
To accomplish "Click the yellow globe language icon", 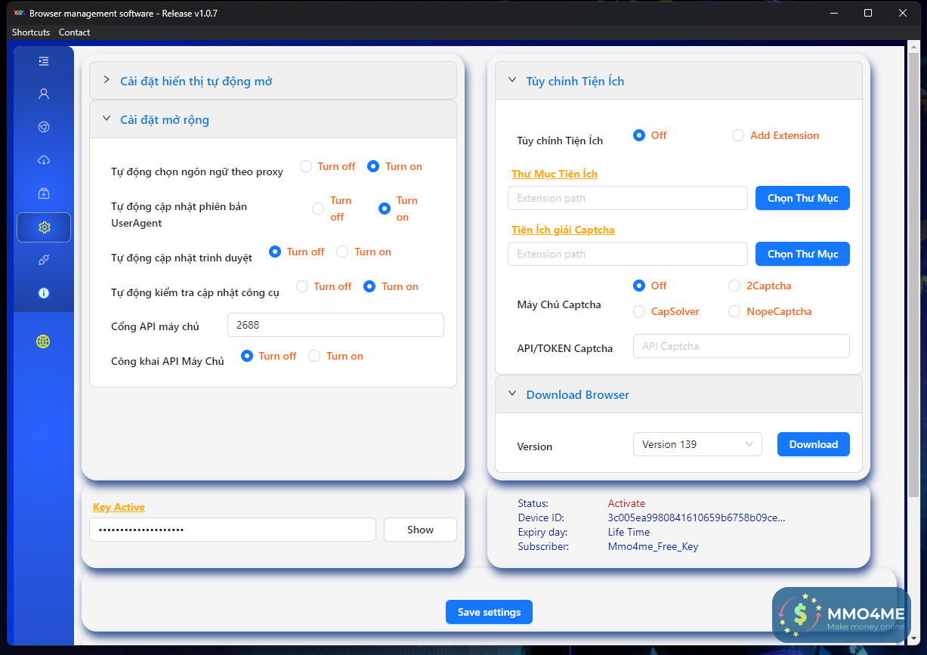I will [43, 341].
